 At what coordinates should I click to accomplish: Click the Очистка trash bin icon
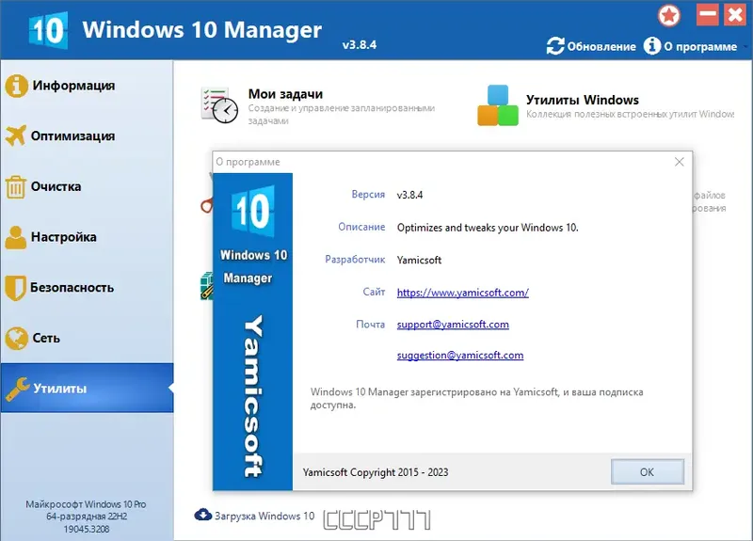click(15, 186)
